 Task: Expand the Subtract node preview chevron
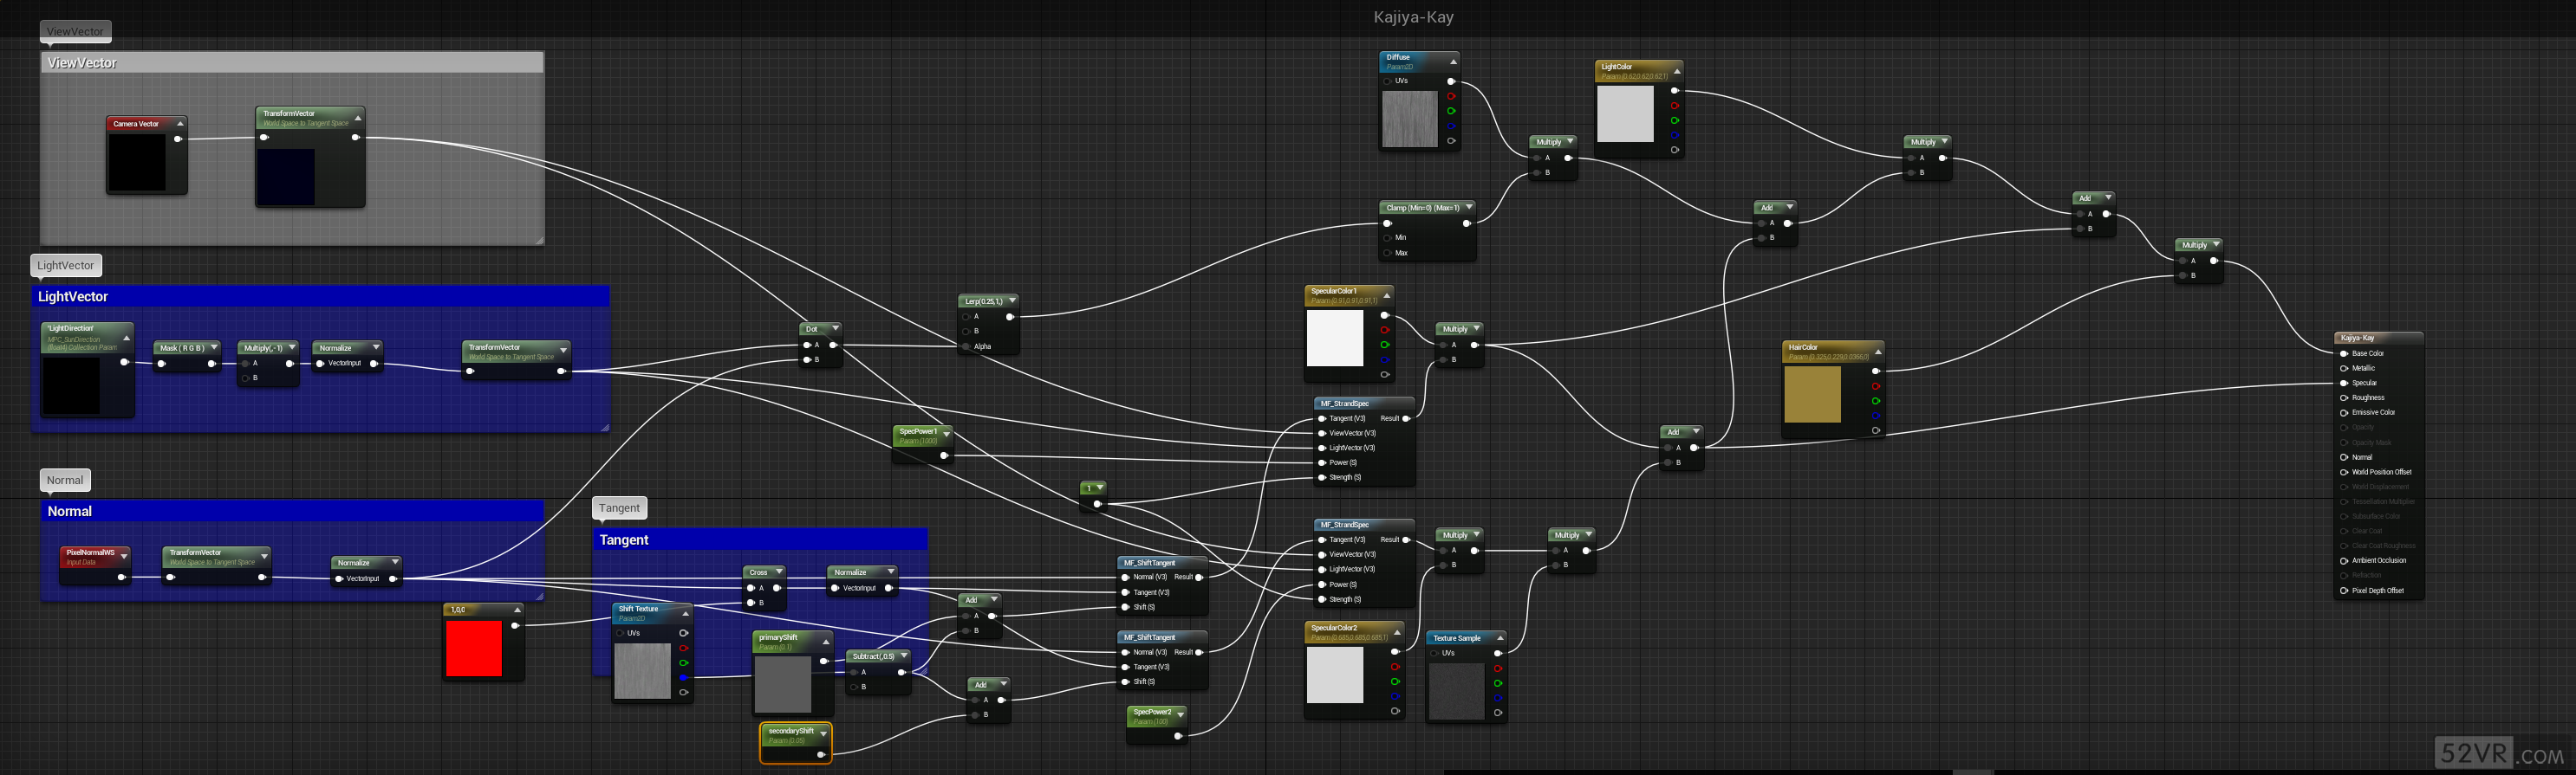(x=903, y=656)
